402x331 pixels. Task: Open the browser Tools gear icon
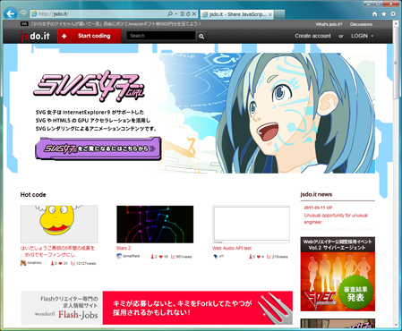(x=393, y=14)
